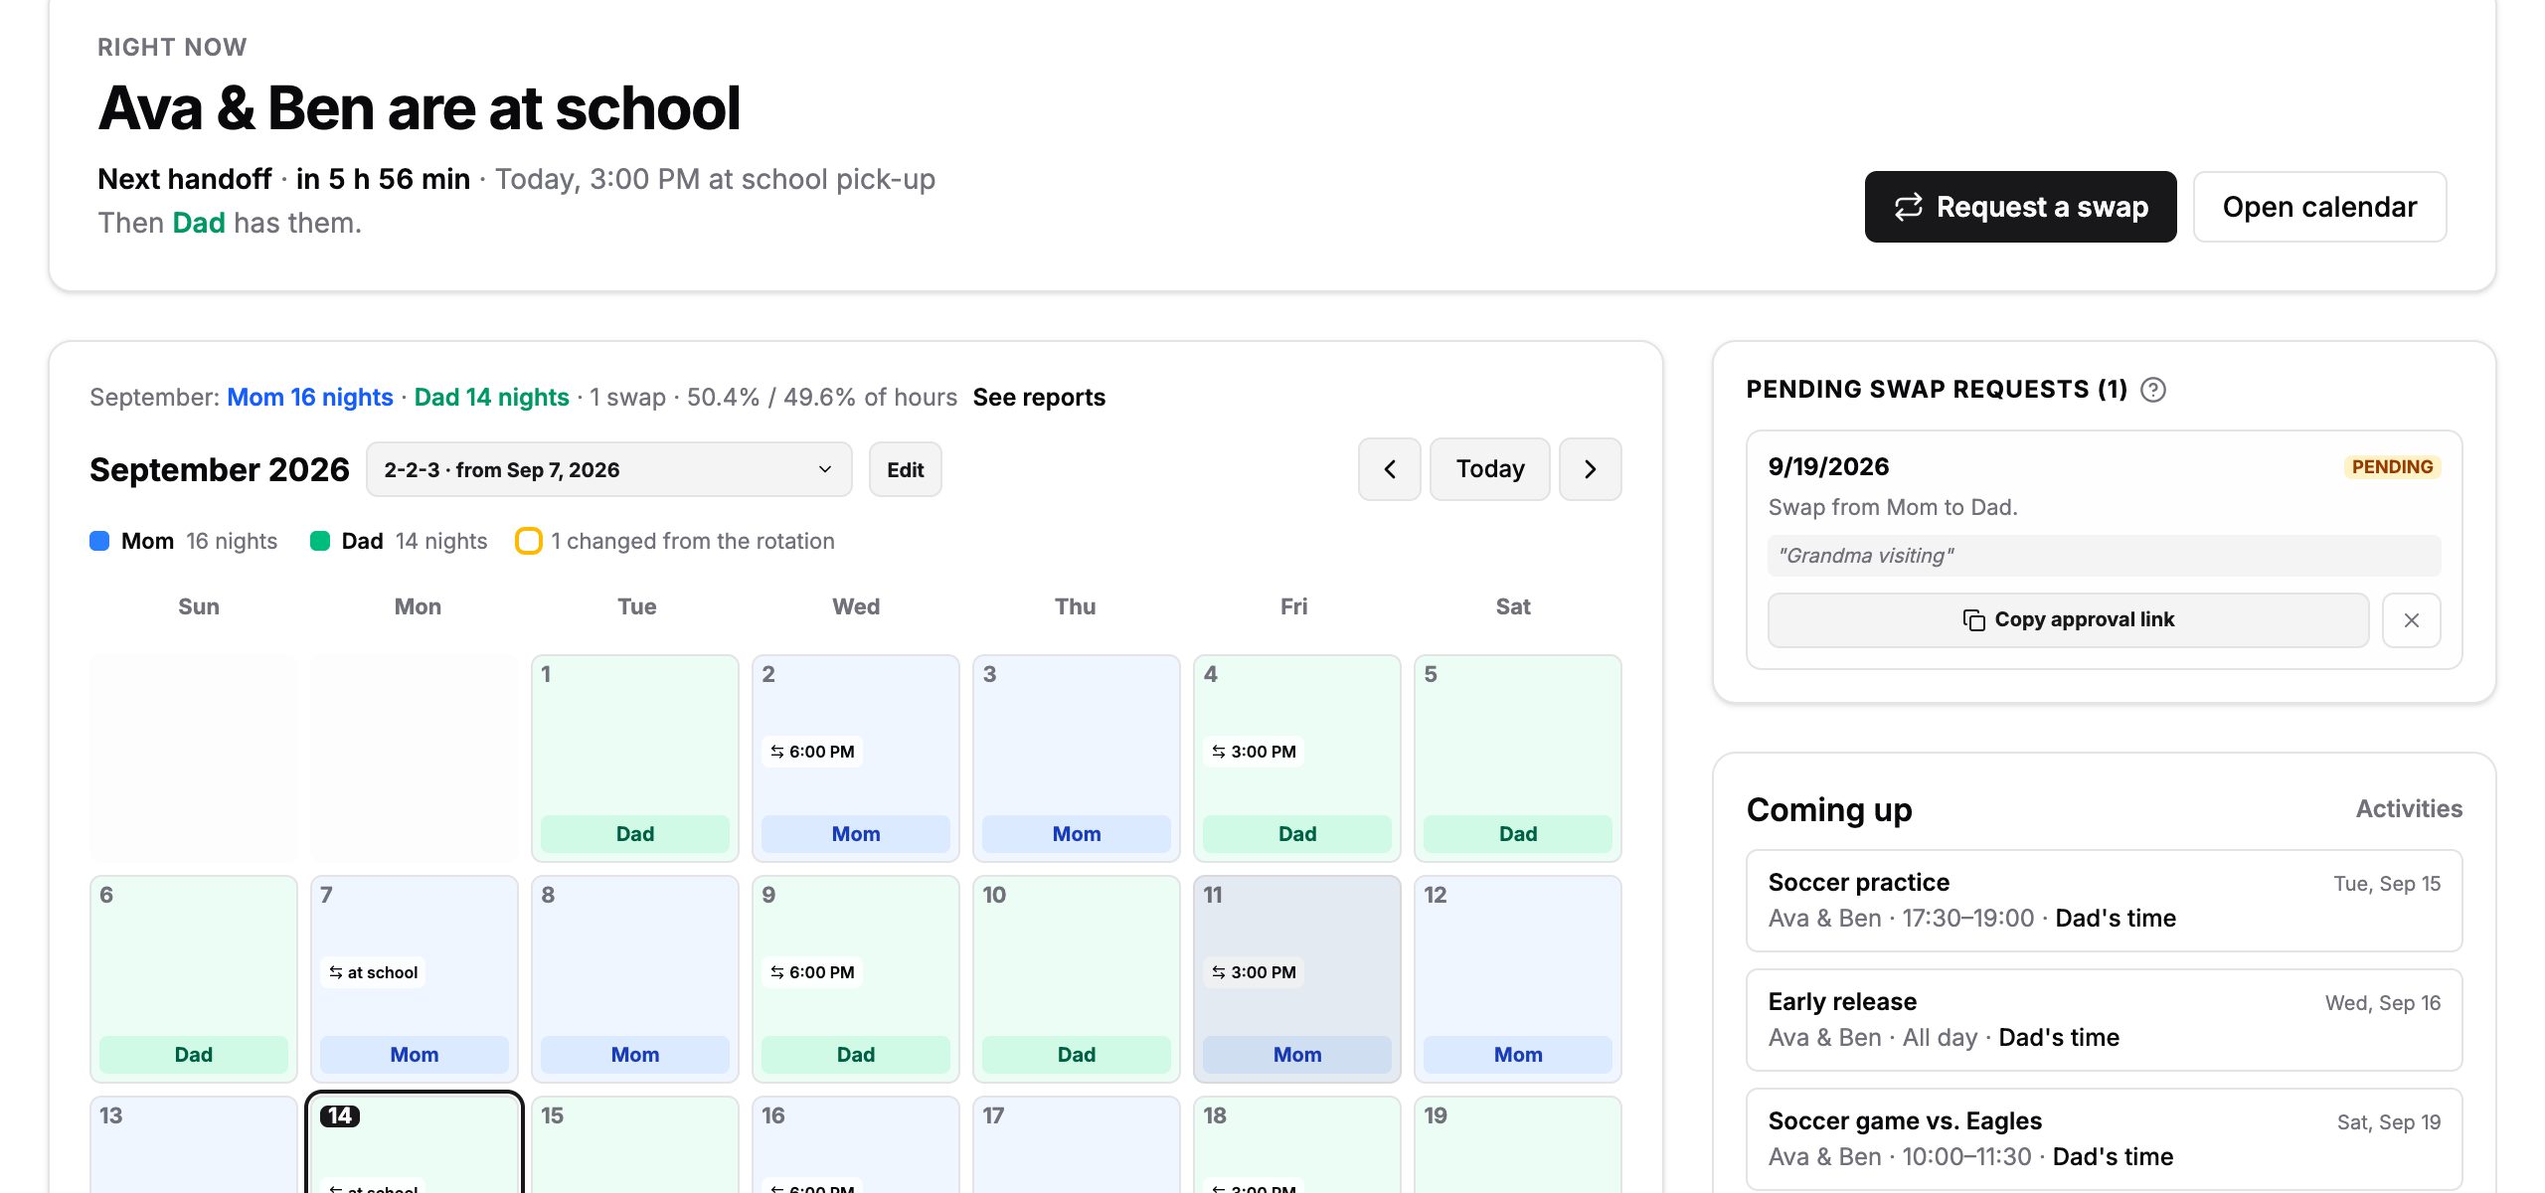Select today's date, September 14
Viewport: 2545px width, 1193px height.
tap(415, 1144)
